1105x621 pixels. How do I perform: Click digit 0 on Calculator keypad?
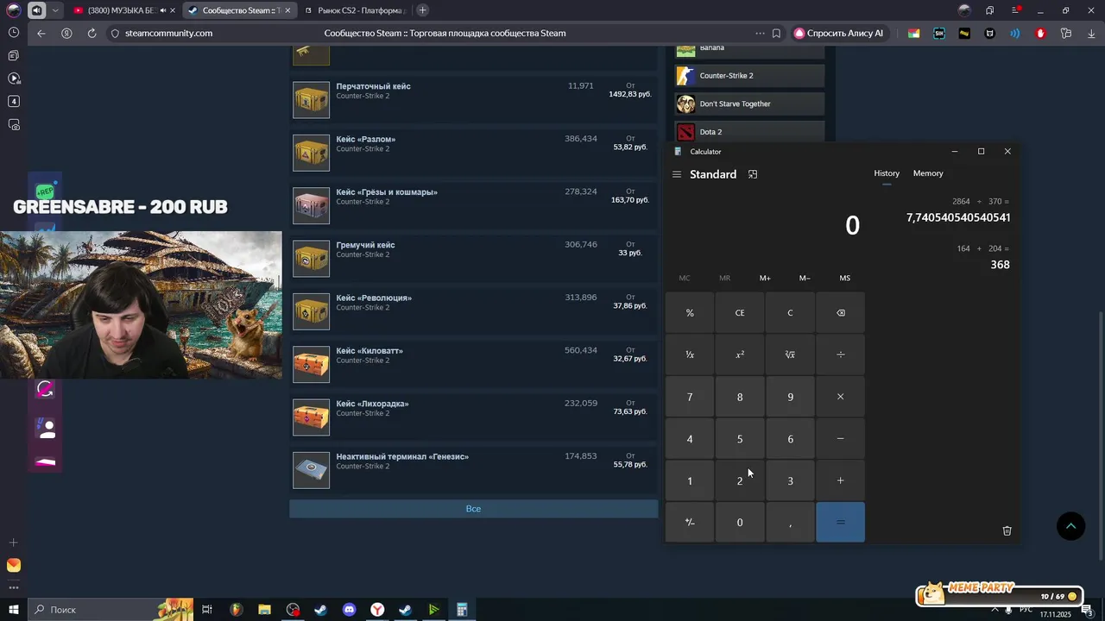tap(740, 523)
